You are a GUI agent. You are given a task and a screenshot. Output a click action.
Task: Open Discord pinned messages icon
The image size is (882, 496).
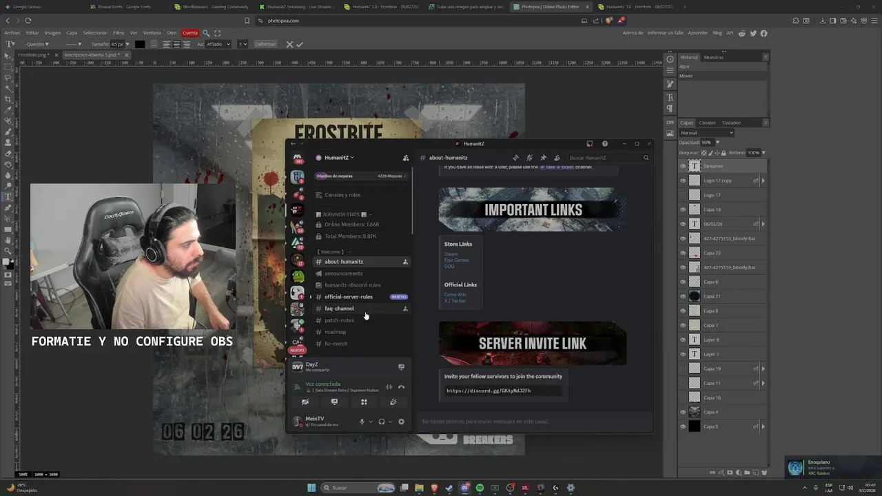543,158
